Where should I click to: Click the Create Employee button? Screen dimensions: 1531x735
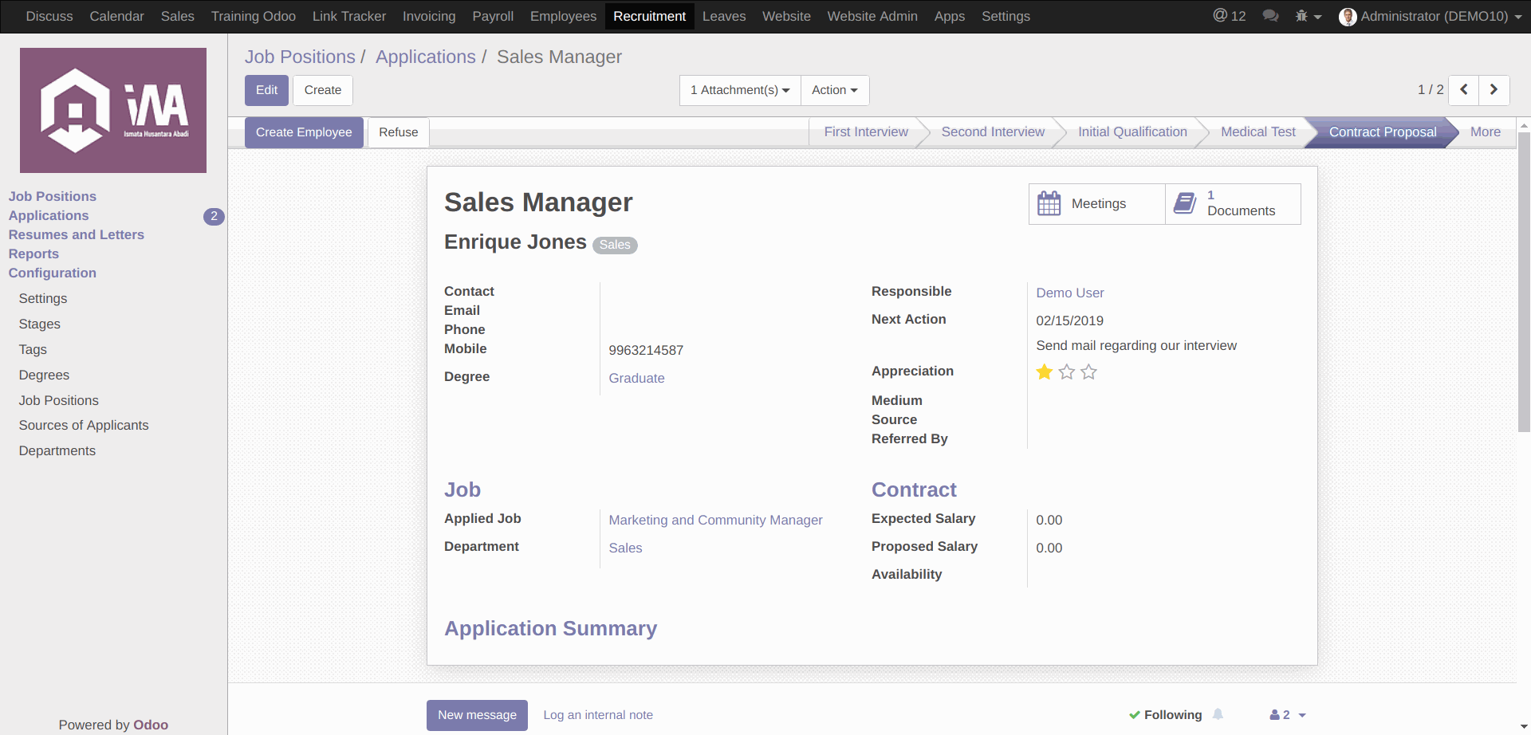tap(304, 132)
